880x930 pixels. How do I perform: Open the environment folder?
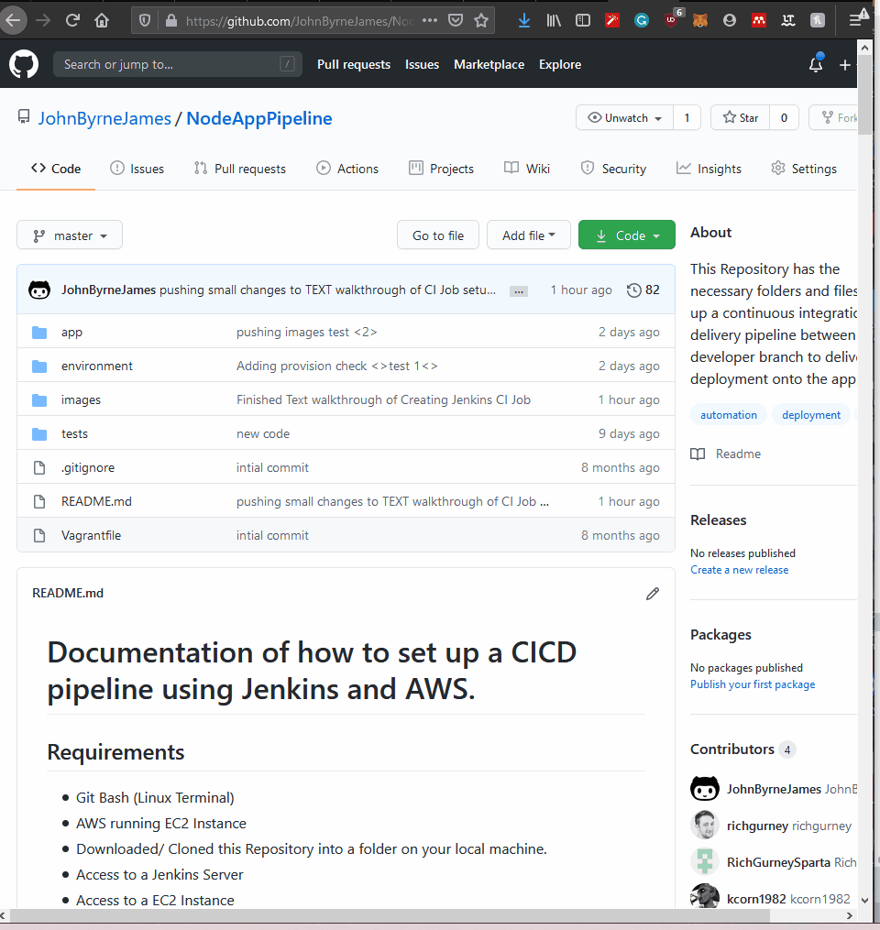[x=97, y=366]
